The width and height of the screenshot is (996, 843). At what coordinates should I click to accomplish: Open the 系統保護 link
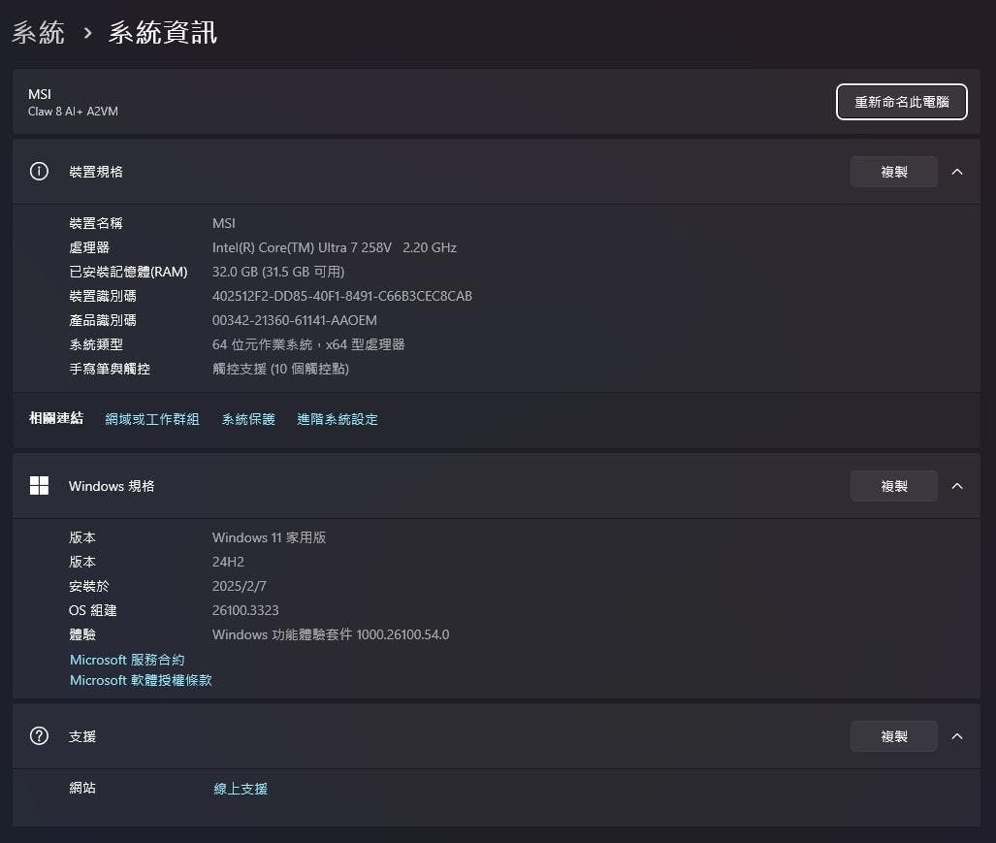point(248,419)
